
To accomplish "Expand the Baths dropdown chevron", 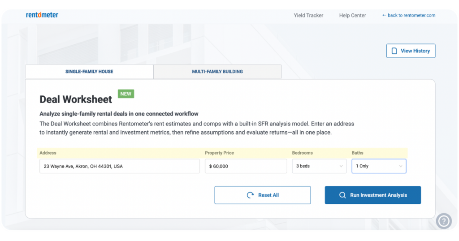I will click(x=401, y=166).
